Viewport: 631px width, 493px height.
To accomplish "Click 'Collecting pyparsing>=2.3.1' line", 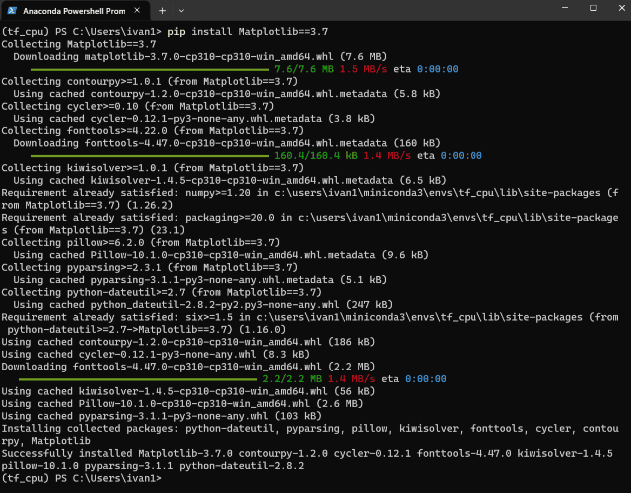I will 150,268.
